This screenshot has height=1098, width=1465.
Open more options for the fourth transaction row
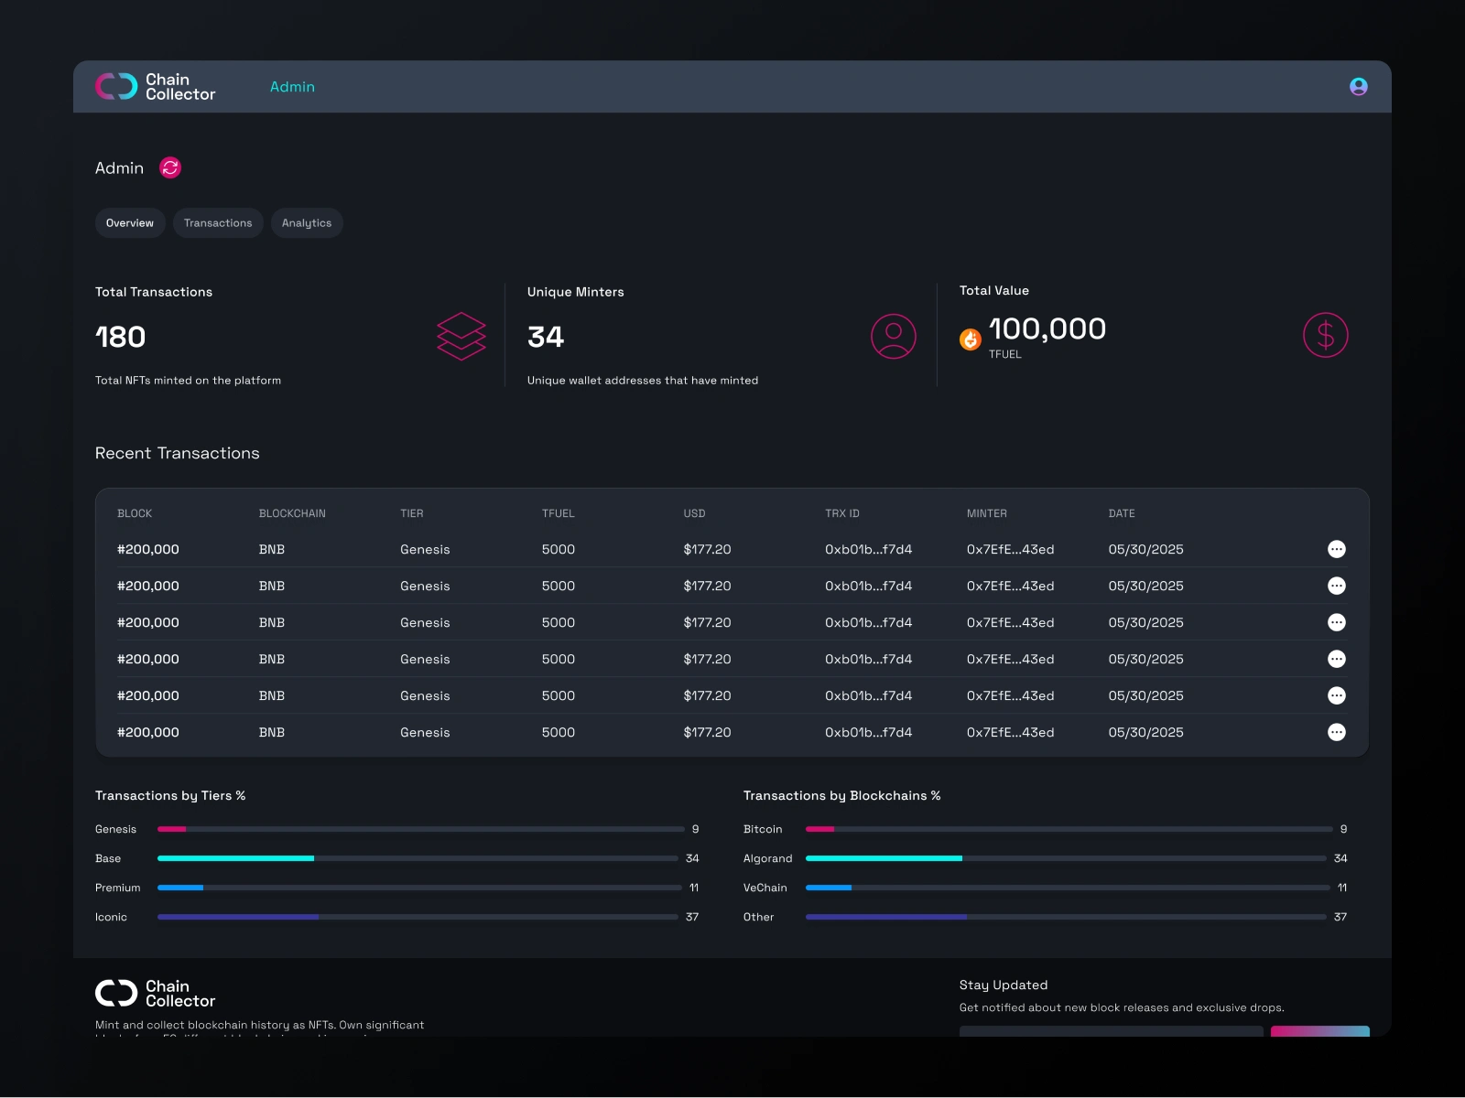pos(1337,659)
